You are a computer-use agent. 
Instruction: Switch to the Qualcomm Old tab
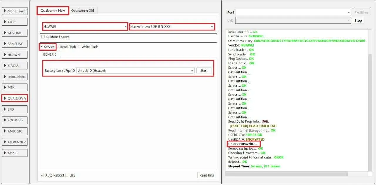(x=83, y=11)
